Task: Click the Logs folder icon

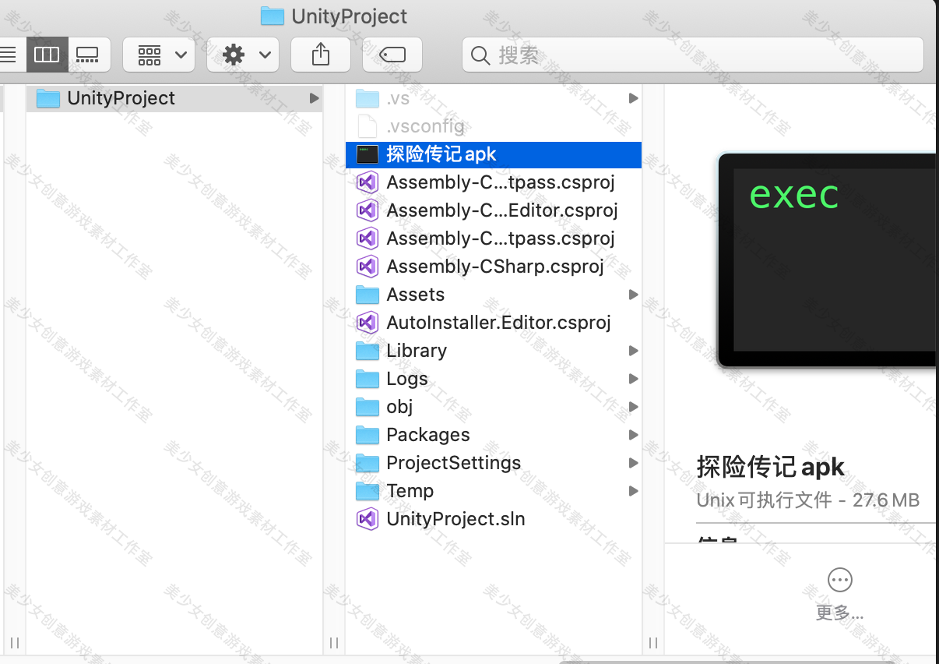Action: [368, 379]
